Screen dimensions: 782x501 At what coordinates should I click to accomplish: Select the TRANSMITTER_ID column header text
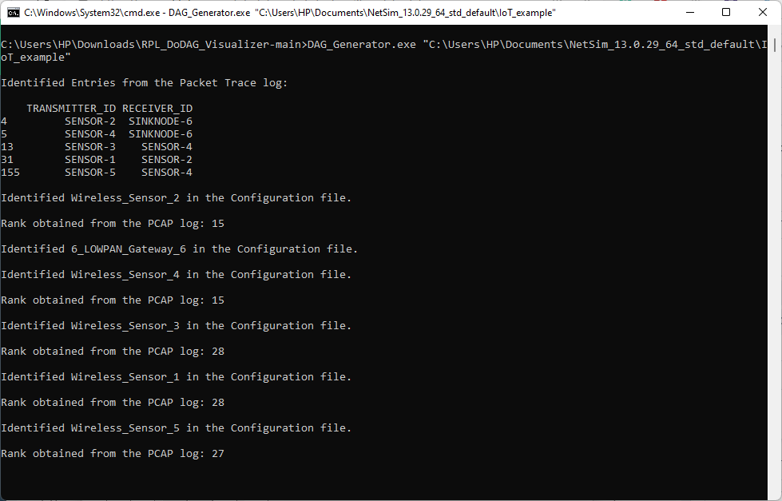pyautogui.click(x=77, y=108)
